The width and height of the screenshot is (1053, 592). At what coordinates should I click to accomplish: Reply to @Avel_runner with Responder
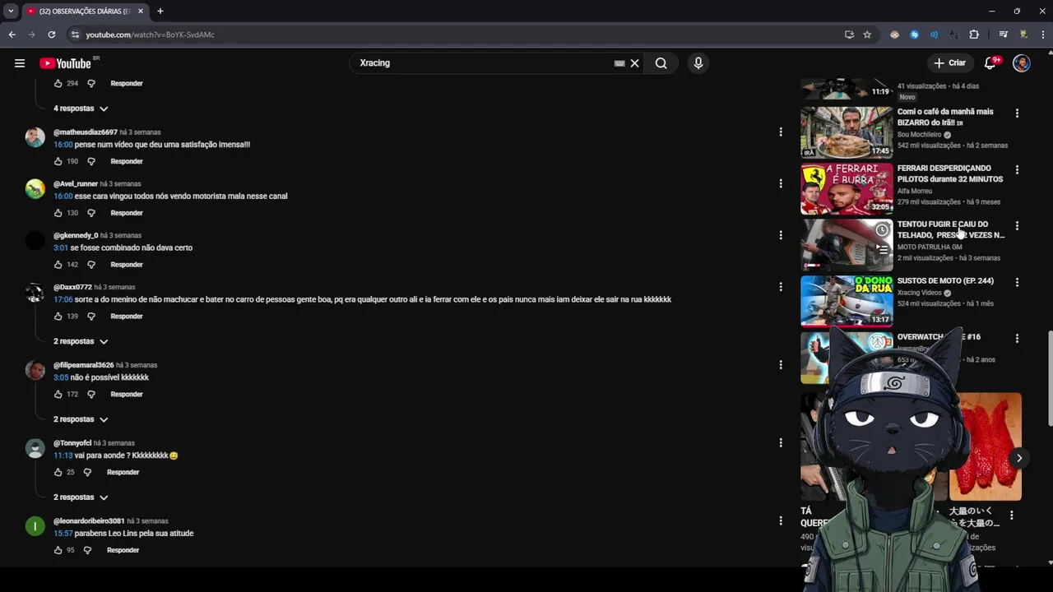pyautogui.click(x=127, y=213)
